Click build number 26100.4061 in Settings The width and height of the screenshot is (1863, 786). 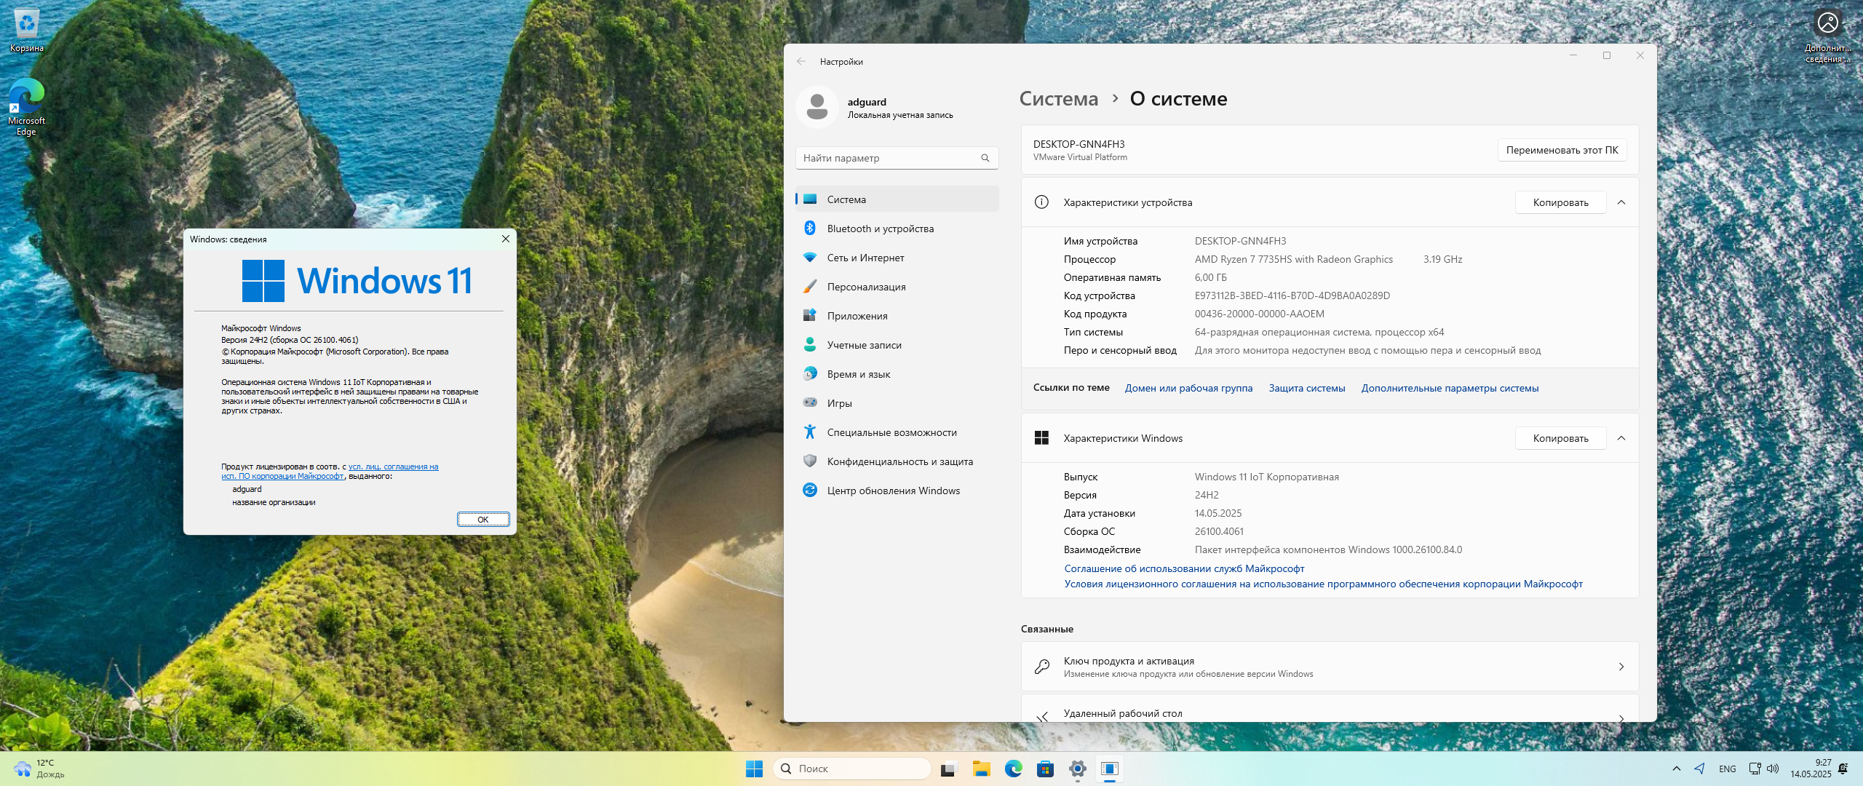(1220, 531)
